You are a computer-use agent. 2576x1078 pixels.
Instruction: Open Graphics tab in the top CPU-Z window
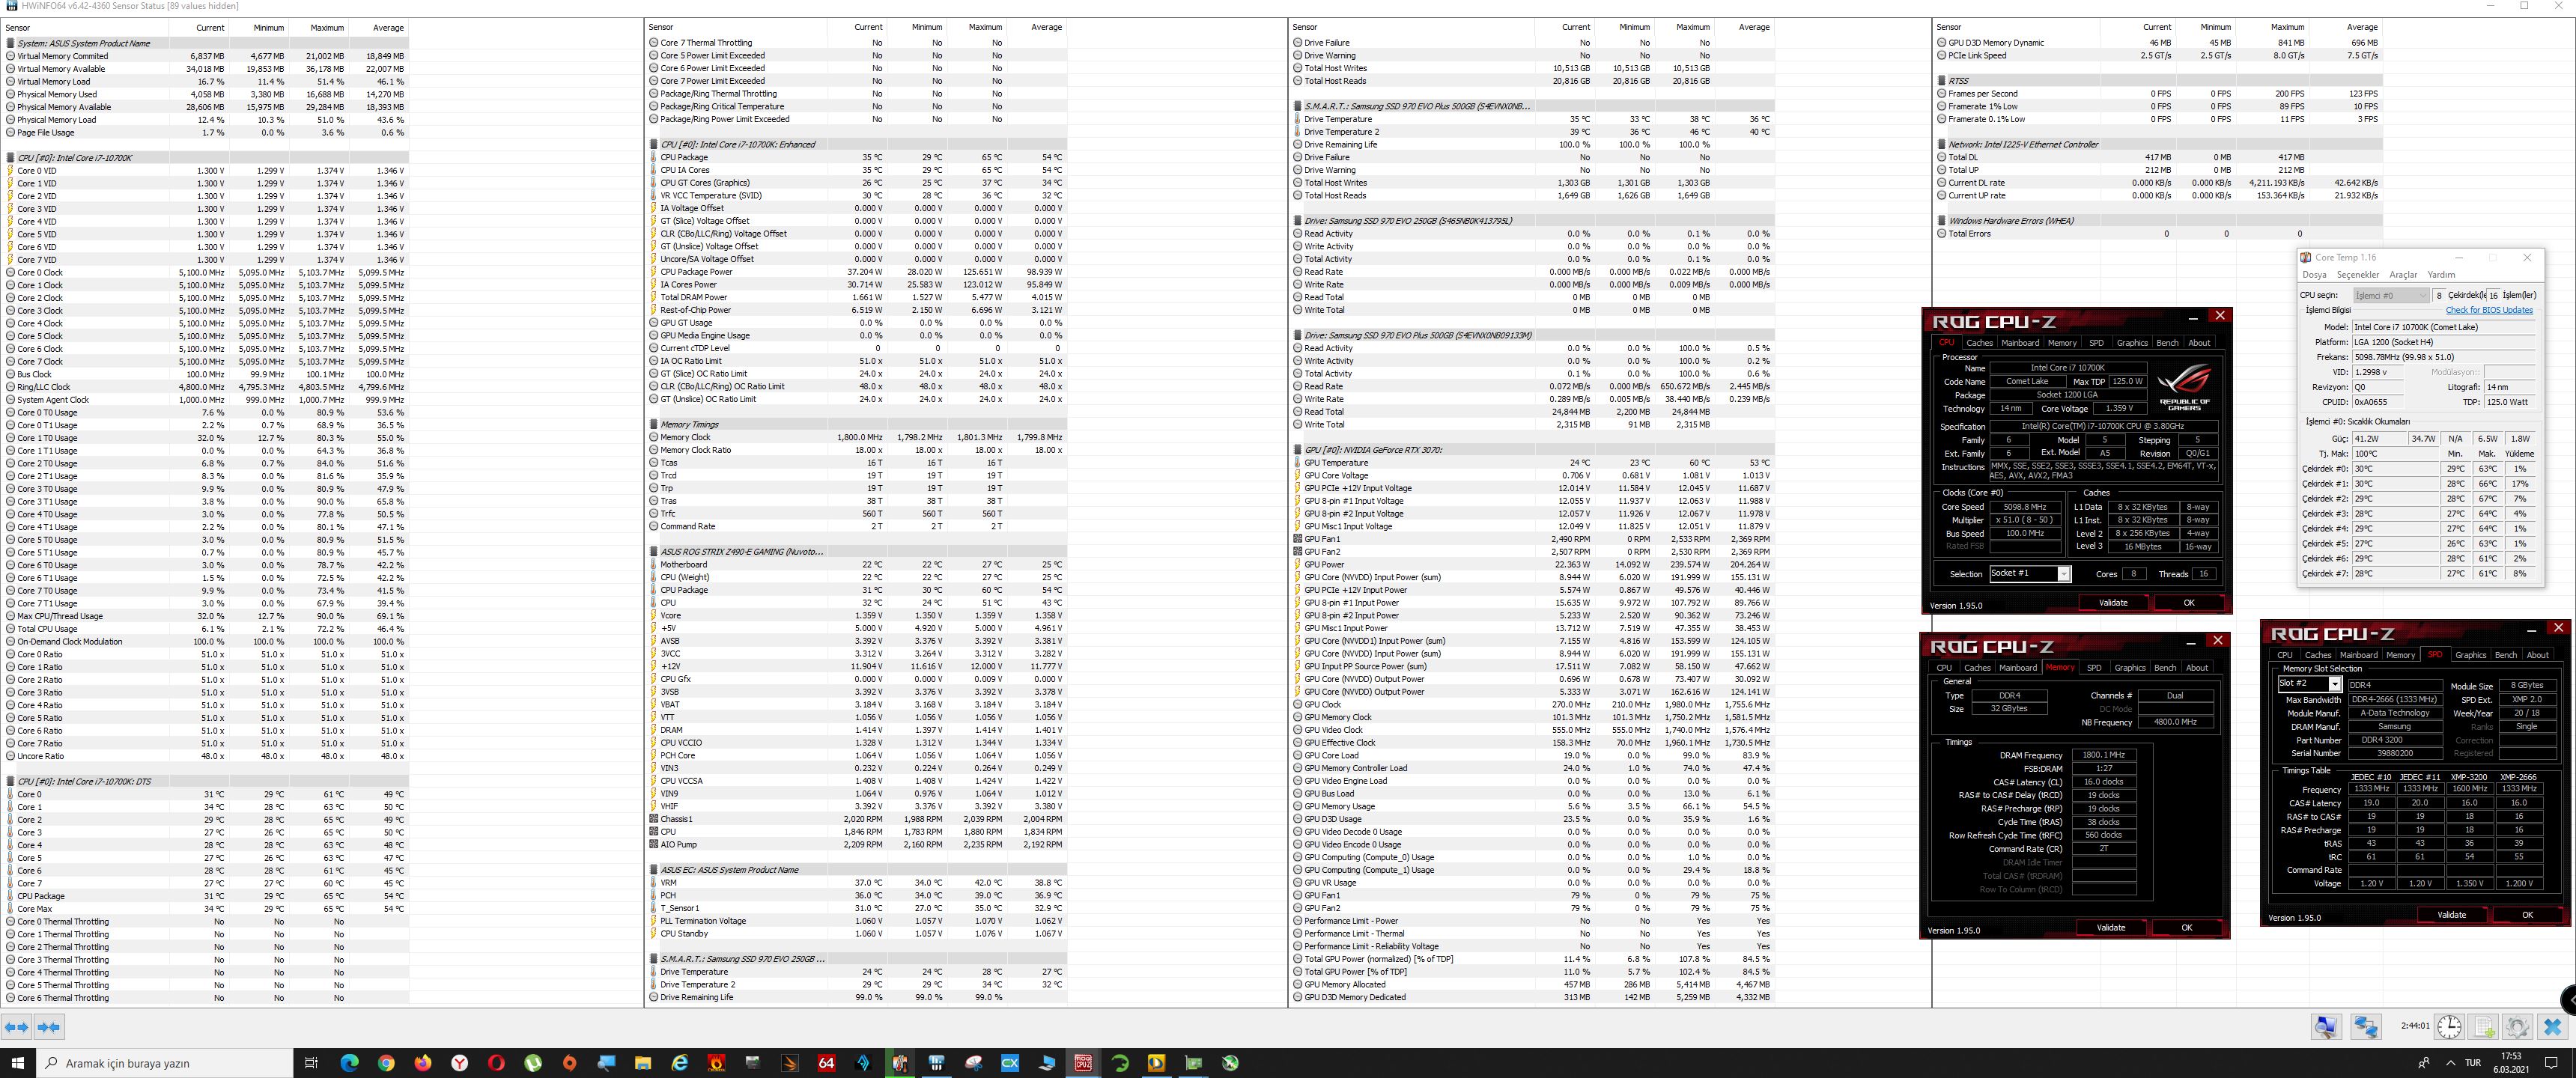2132,342
